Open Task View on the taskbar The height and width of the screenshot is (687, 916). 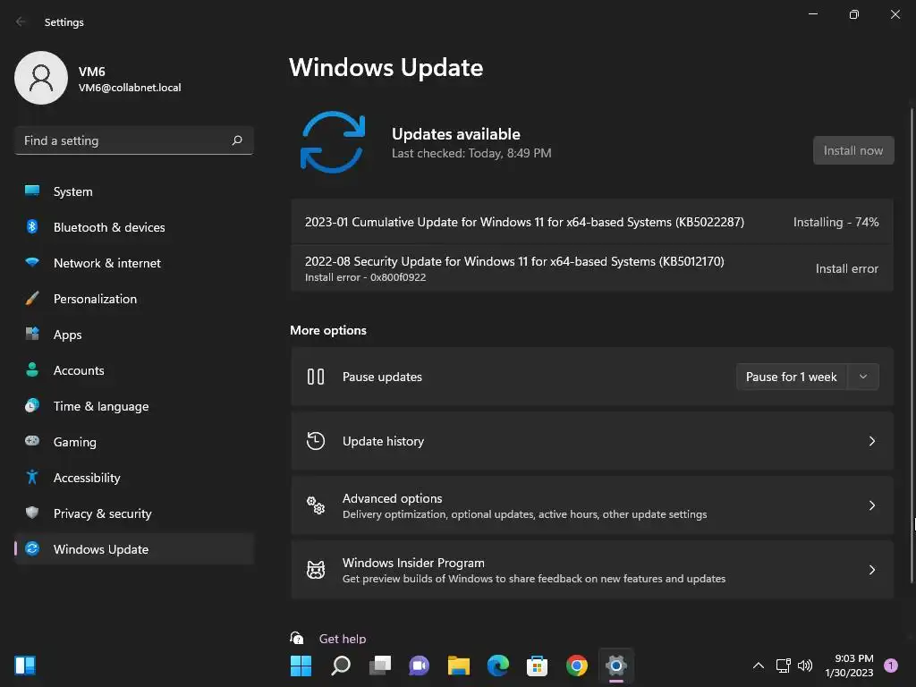pos(380,666)
